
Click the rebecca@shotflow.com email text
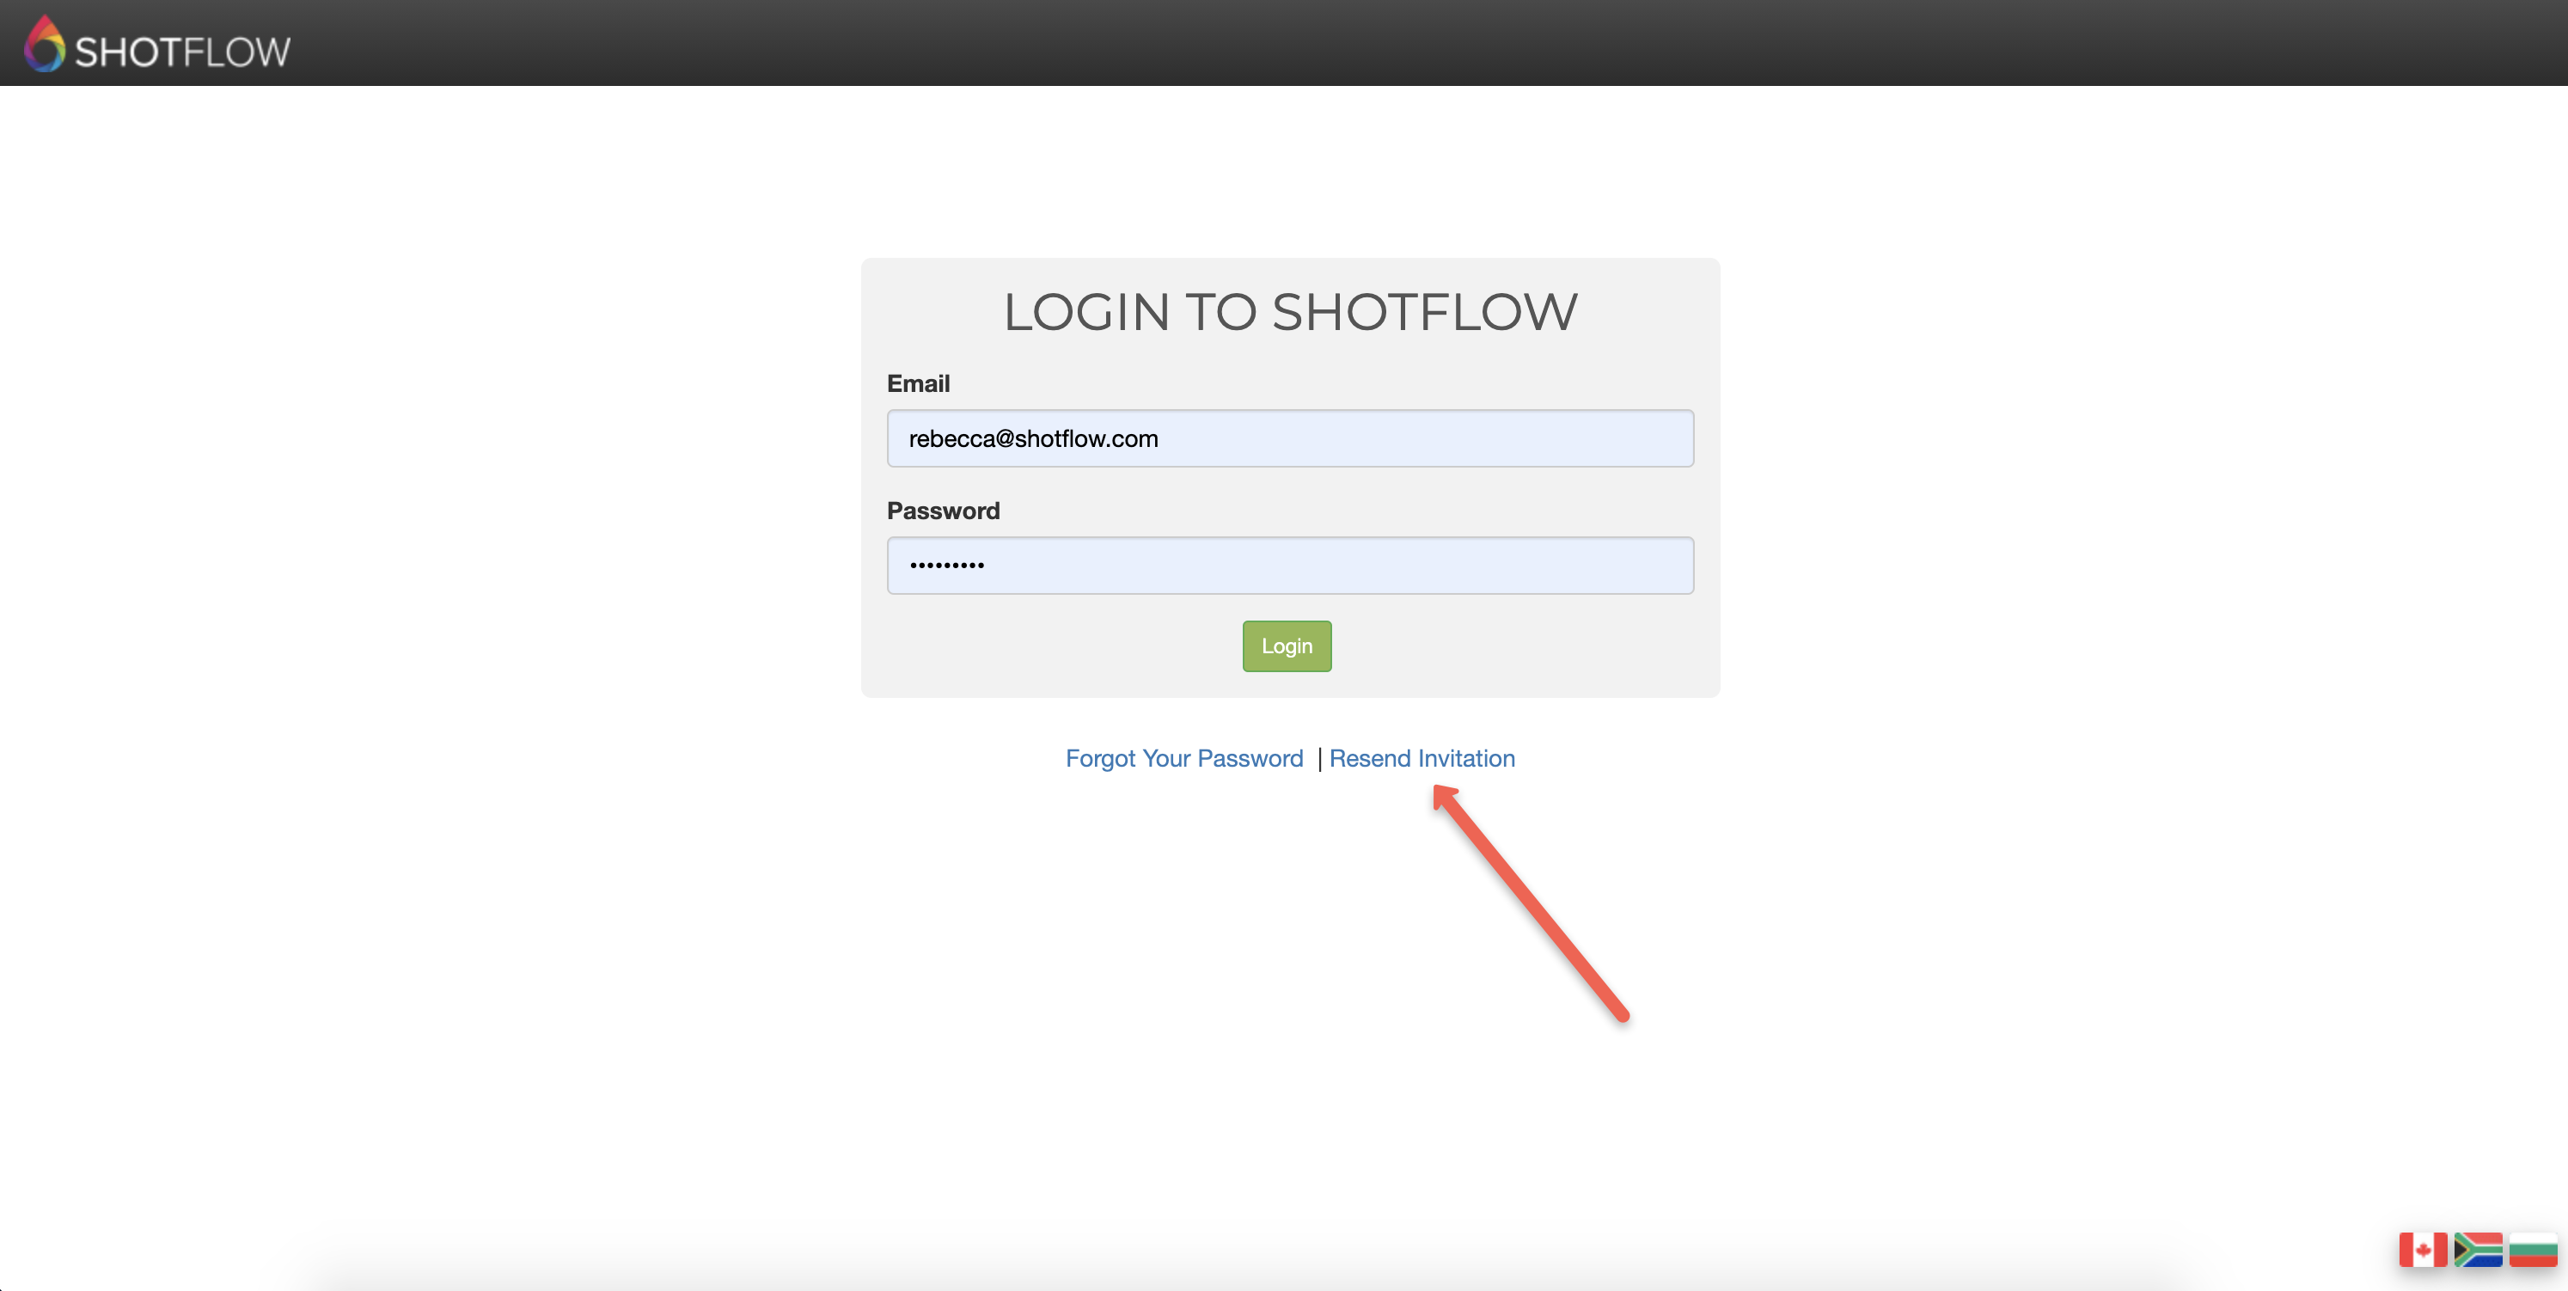(1033, 438)
